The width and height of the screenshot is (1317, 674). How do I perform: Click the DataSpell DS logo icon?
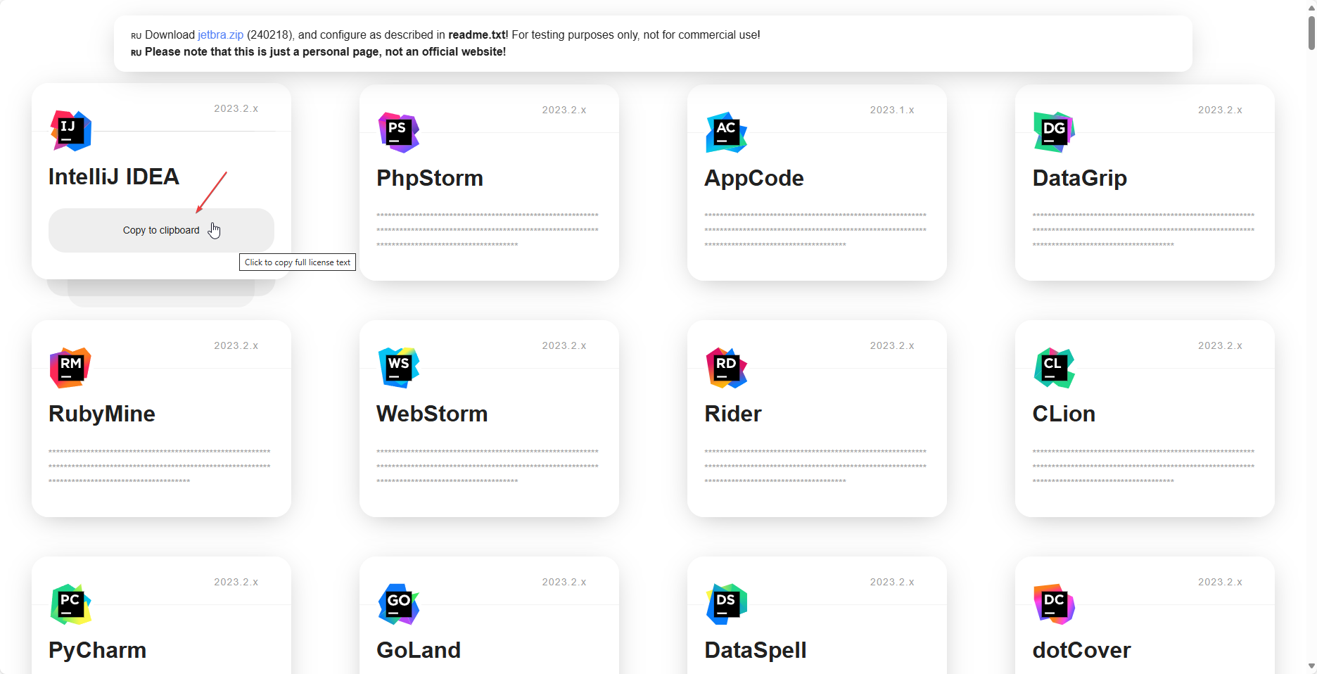pyautogui.click(x=727, y=604)
